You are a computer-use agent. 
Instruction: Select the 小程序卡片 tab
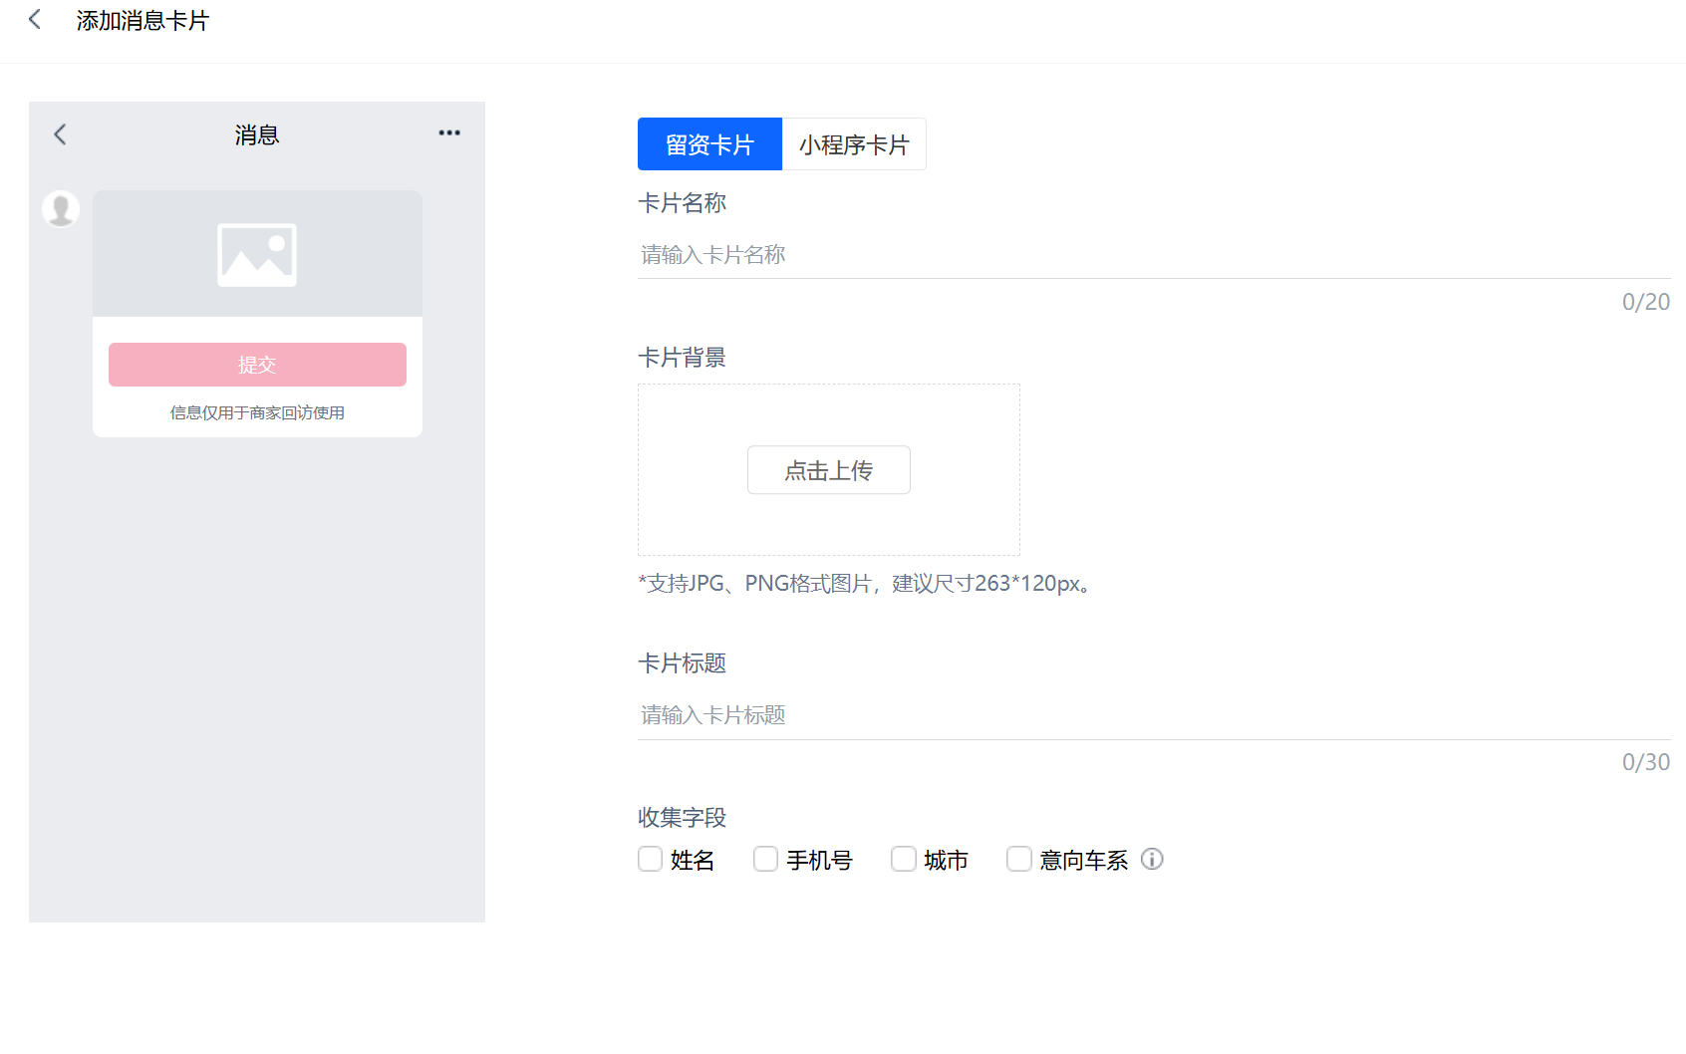[x=854, y=144]
